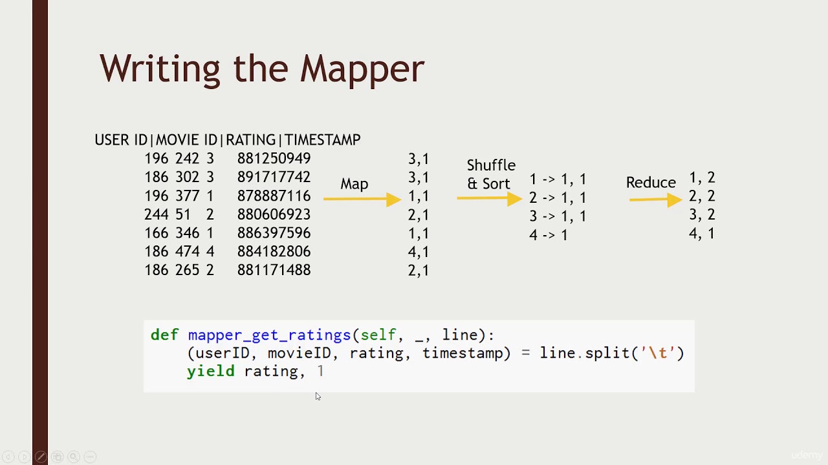Image resolution: width=828 pixels, height=465 pixels.
Task: Click the mapped pair '4,1'
Action: pos(419,252)
